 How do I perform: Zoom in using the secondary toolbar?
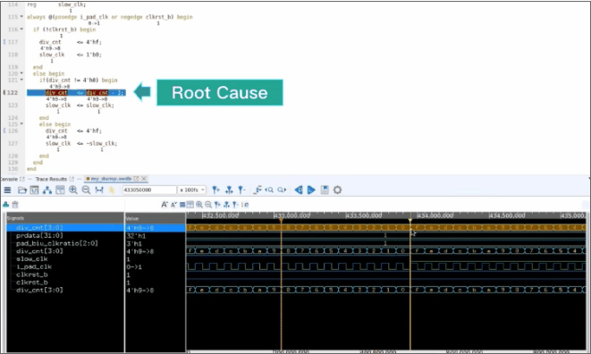[x=199, y=205]
